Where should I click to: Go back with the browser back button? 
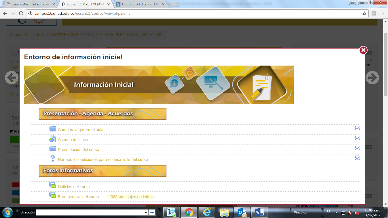point(5,13)
